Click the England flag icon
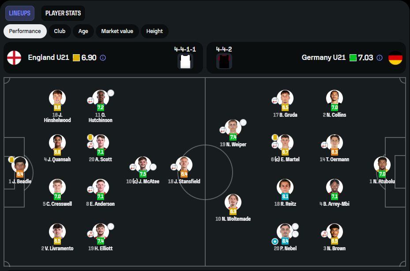Viewport: 410px width, 271px height. 14,58
